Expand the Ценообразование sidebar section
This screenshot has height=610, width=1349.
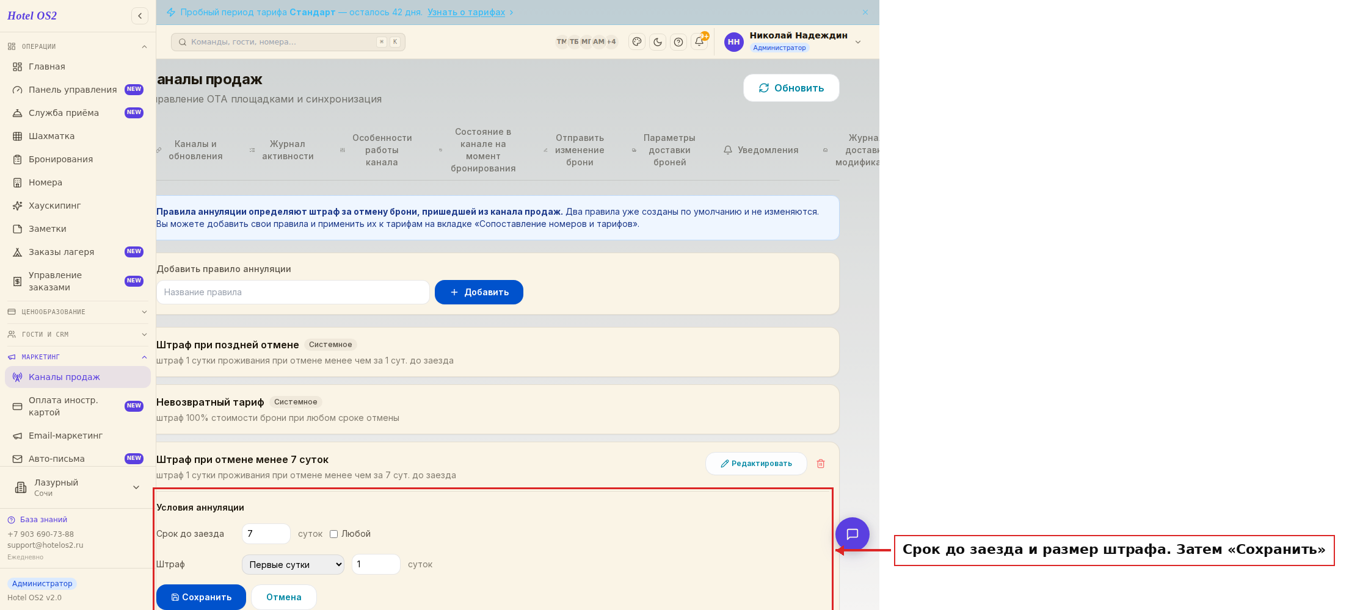click(x=78, y=312)
